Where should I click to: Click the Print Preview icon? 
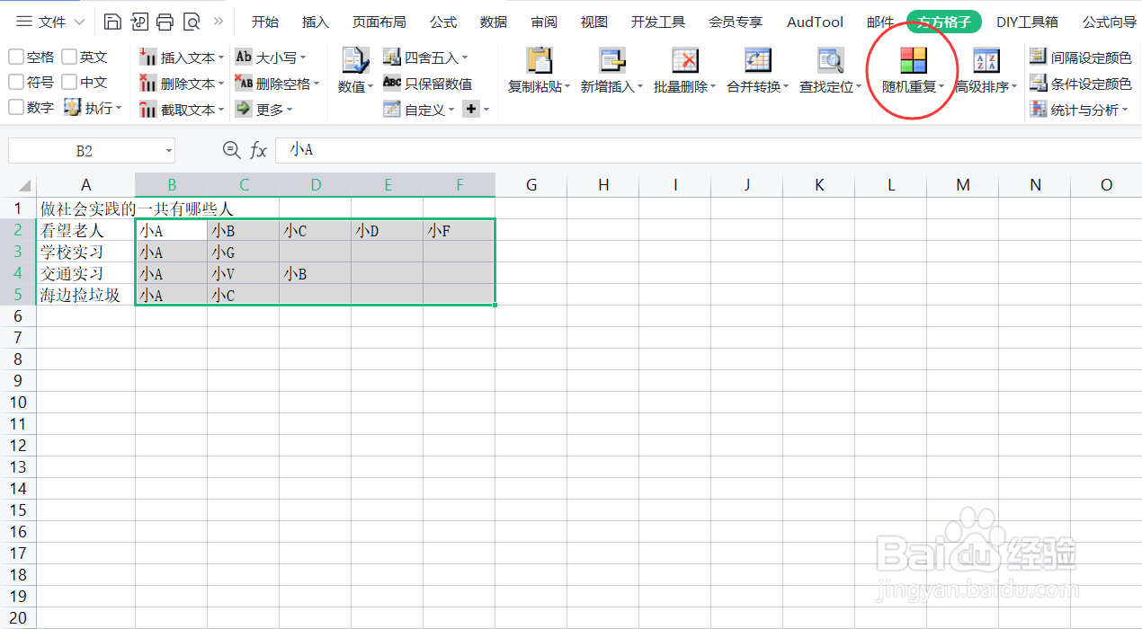point(191,22)
